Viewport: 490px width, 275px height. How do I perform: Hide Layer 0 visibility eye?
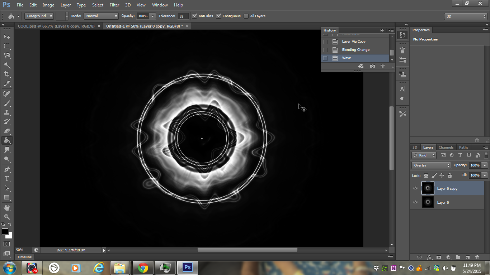click(x=415, y=202)
